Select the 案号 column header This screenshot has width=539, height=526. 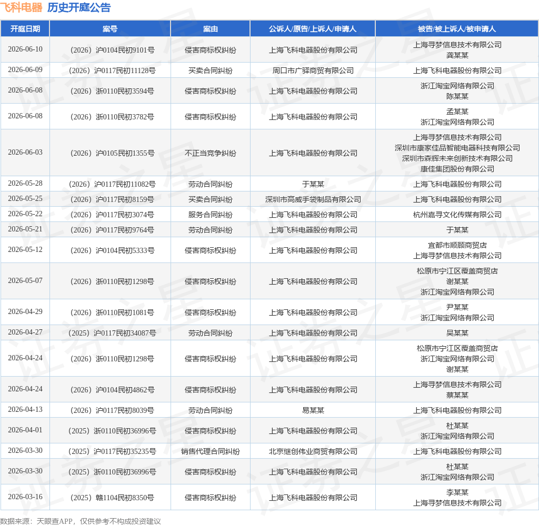(110, 29)
